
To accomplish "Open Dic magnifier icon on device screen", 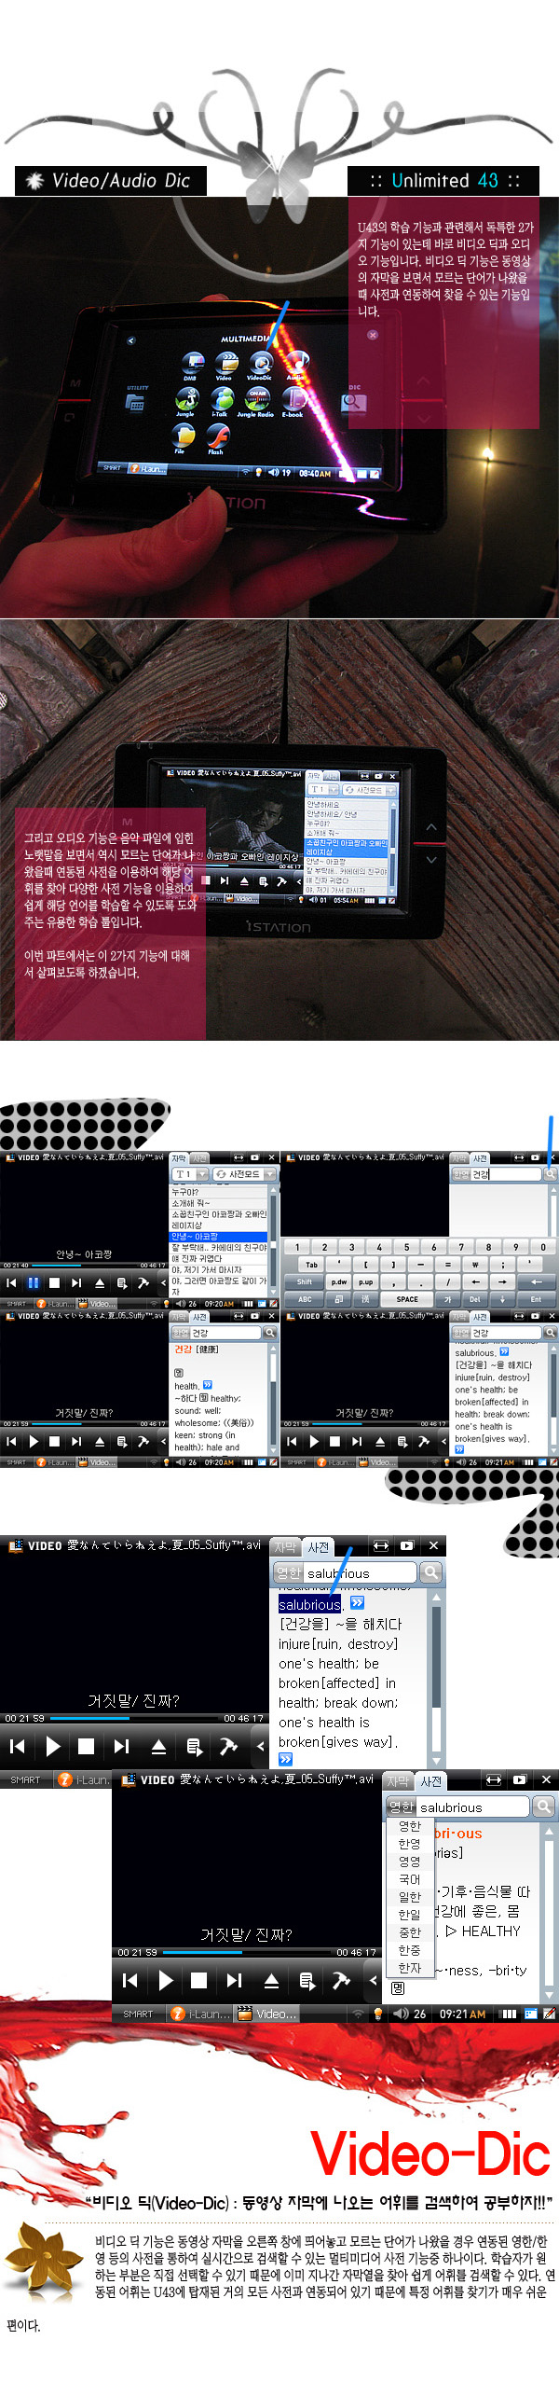I will coord(354,402).
